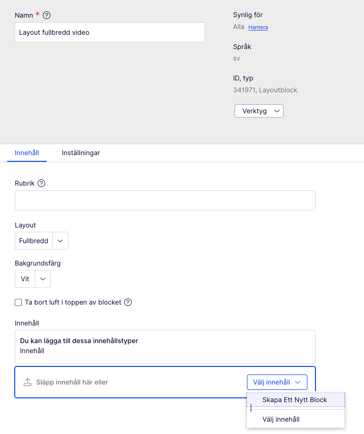Click the Fullbredd value in Layout selector
364x434 pixels.
click(x=34, y=241)
